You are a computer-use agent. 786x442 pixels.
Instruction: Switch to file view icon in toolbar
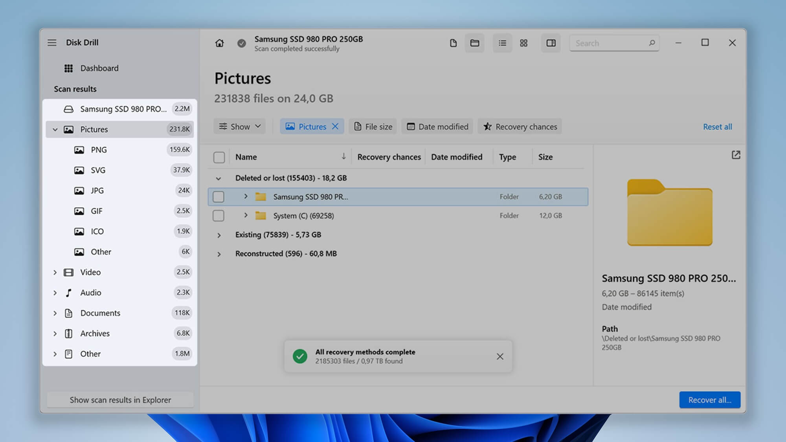pyautogui.click(x=453, y=43)
